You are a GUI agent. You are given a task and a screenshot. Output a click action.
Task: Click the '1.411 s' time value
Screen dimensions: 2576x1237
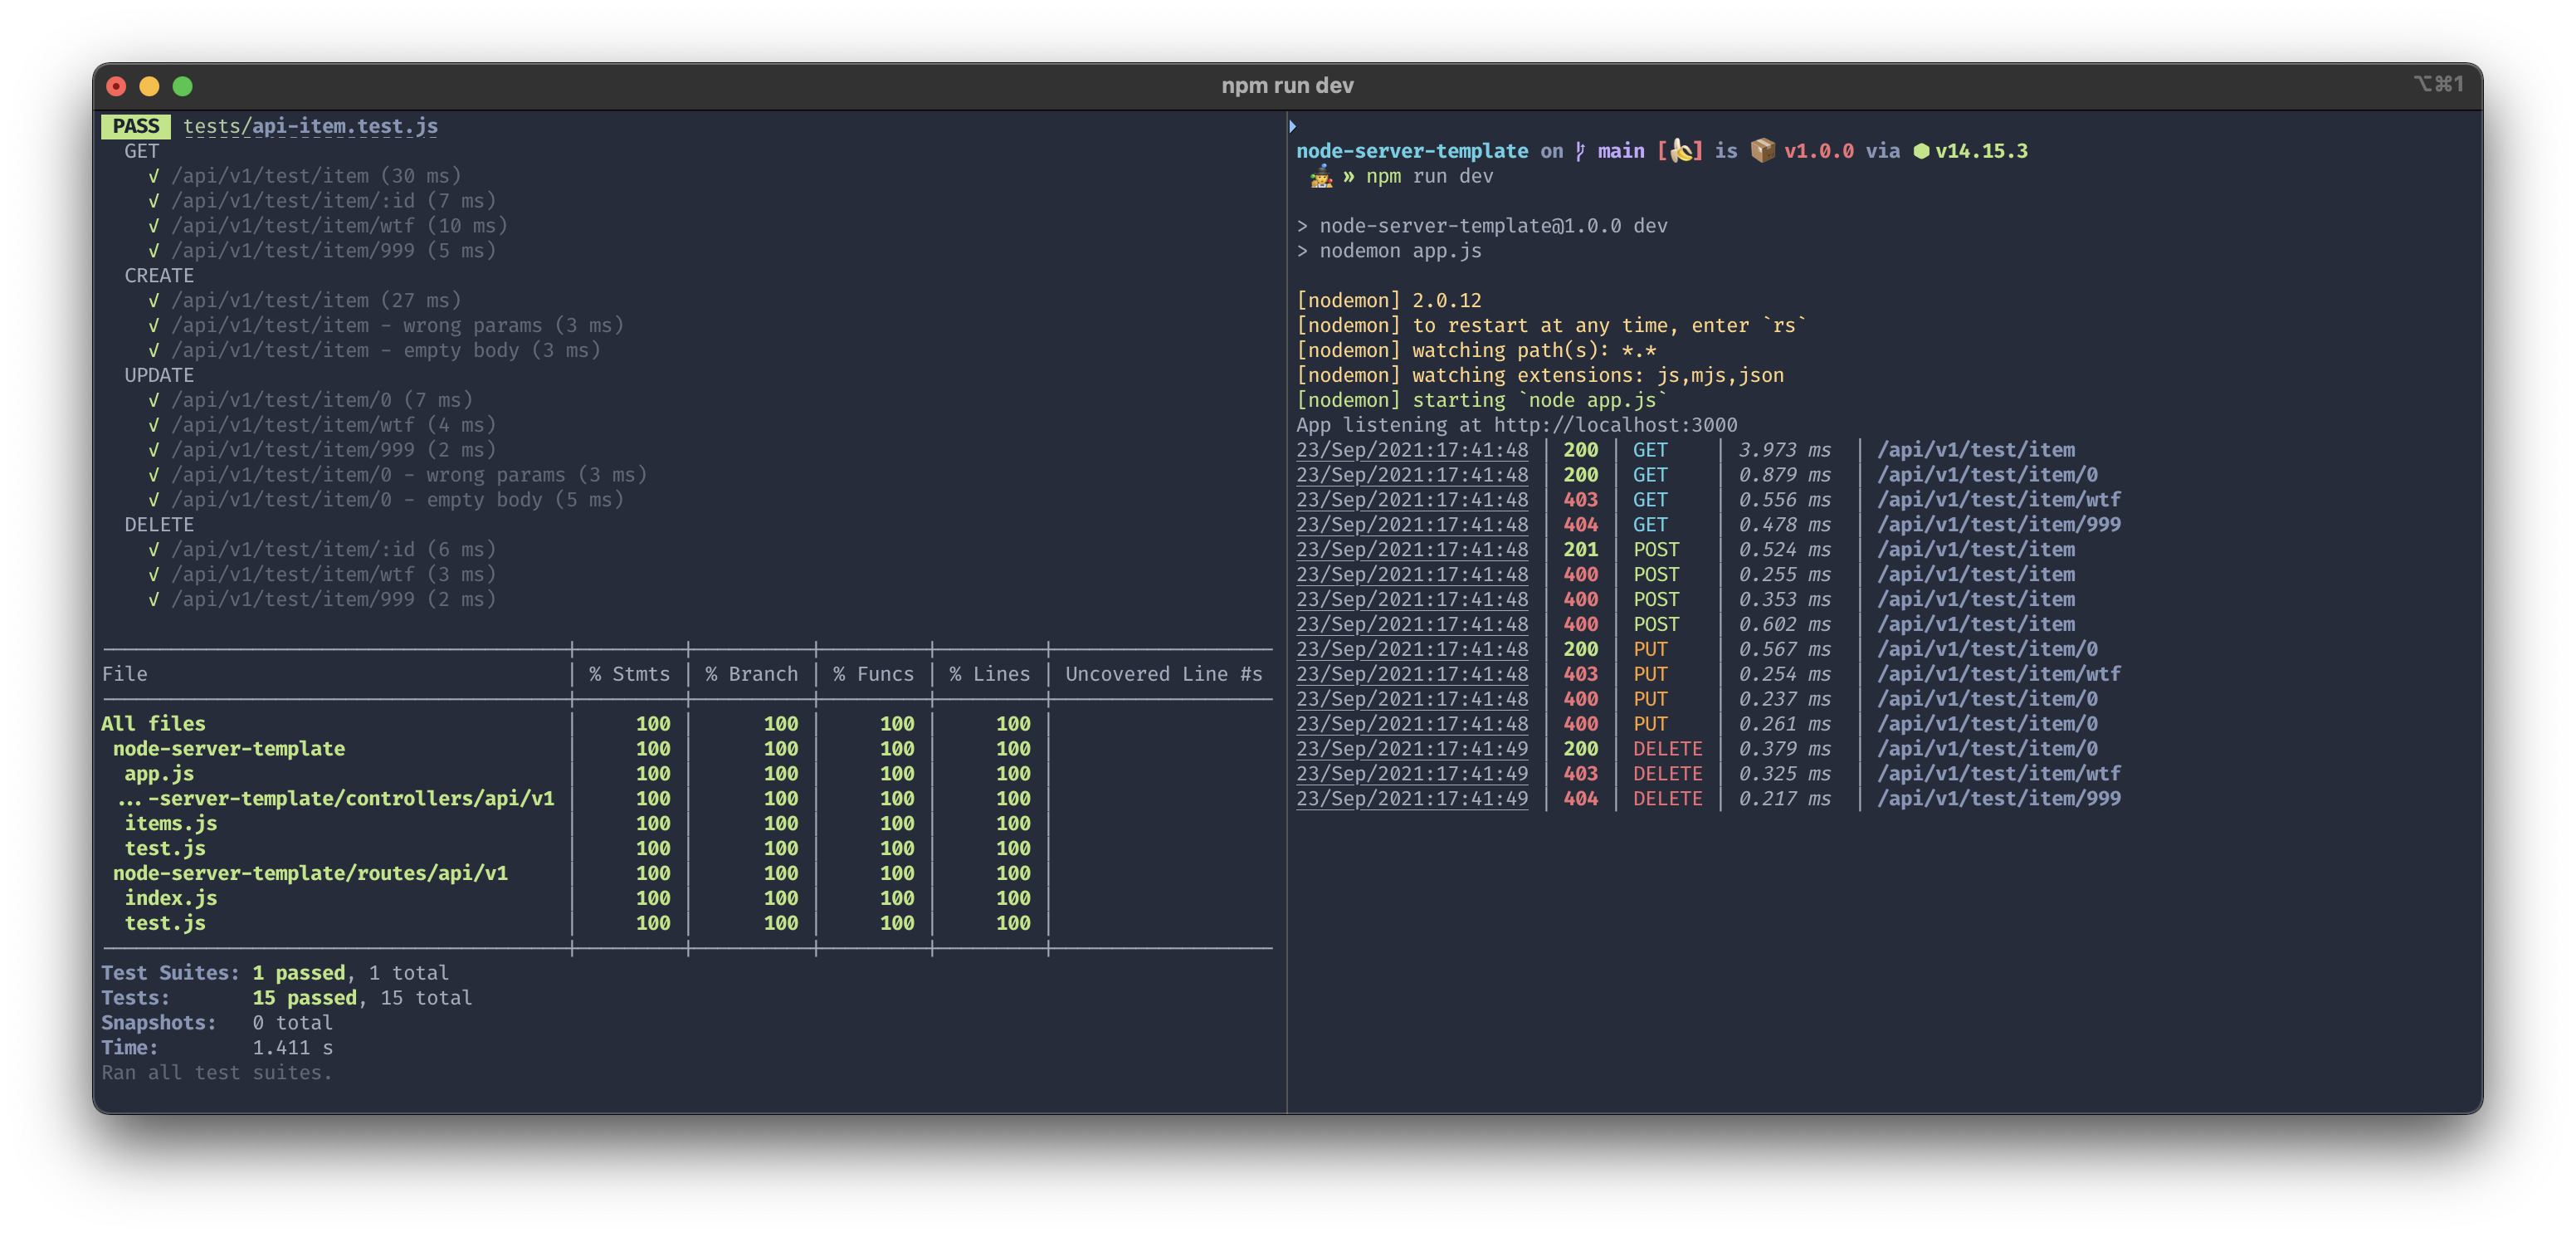[292, 1048]
